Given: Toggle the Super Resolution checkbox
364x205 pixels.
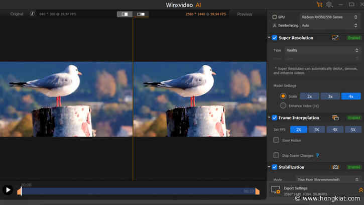Looking at the screenshot, I should pyautogui.click(x=275, y=38).
